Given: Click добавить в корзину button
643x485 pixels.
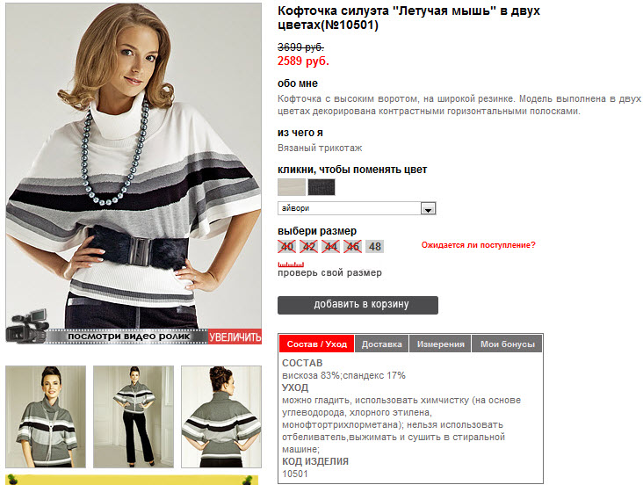Looking at the screenshot, I should pos(358,305).
